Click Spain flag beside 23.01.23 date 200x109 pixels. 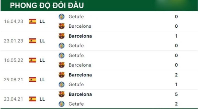pos(32,41)
